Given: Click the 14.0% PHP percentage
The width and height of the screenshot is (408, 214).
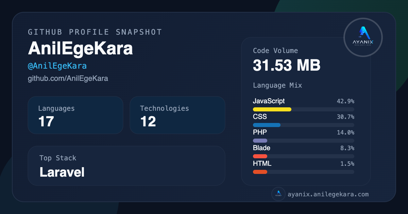Looking at the screenshot, I should pos(345,132).
